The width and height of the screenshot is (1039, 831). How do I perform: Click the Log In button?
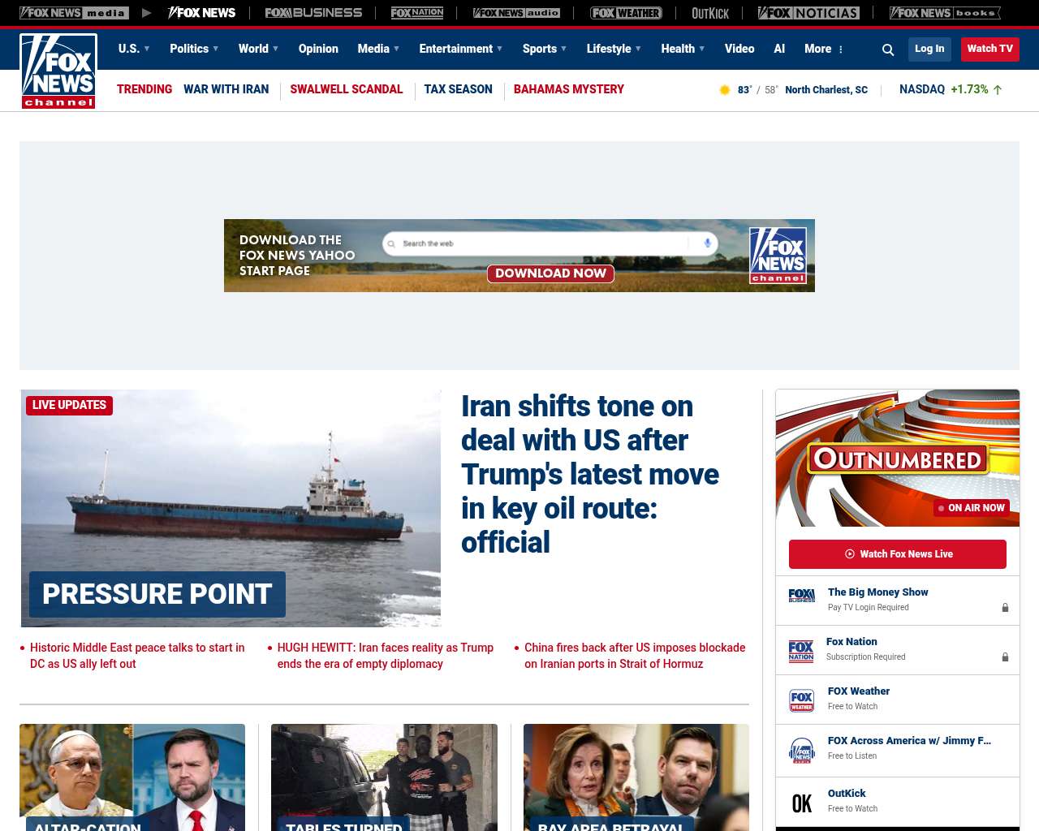click(x=929, y=49)
